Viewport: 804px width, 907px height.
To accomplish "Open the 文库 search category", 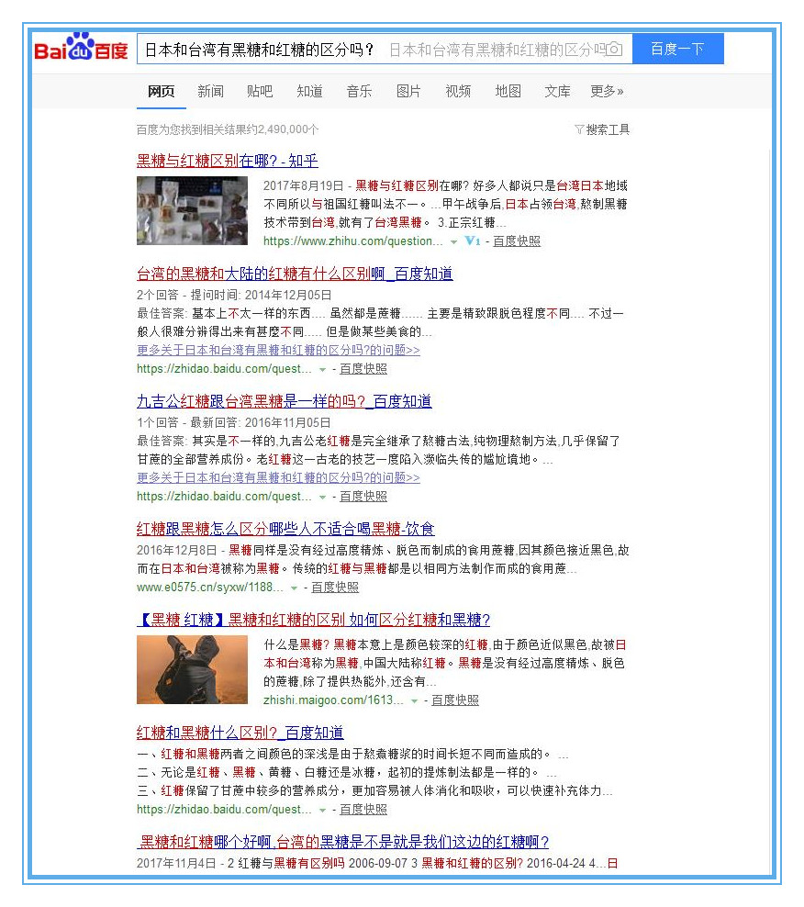I will 557,91.
